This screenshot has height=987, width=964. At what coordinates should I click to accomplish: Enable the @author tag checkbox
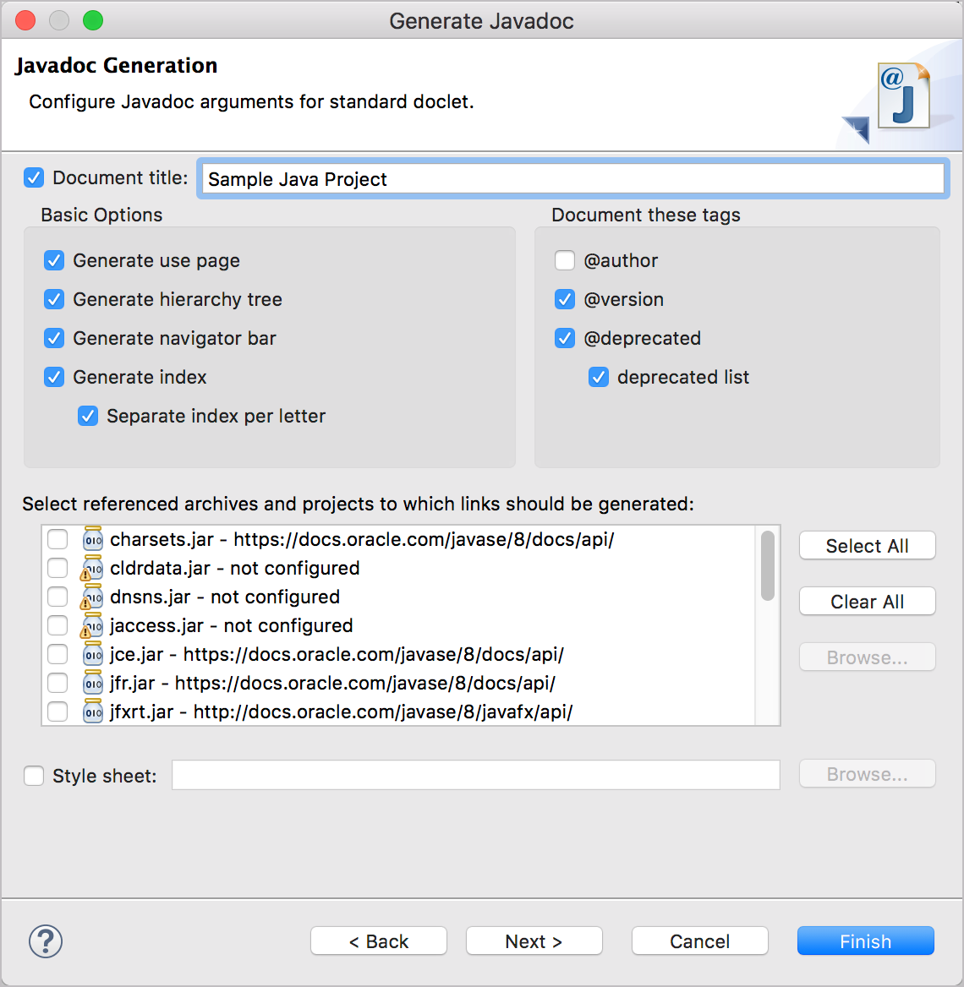565,260
